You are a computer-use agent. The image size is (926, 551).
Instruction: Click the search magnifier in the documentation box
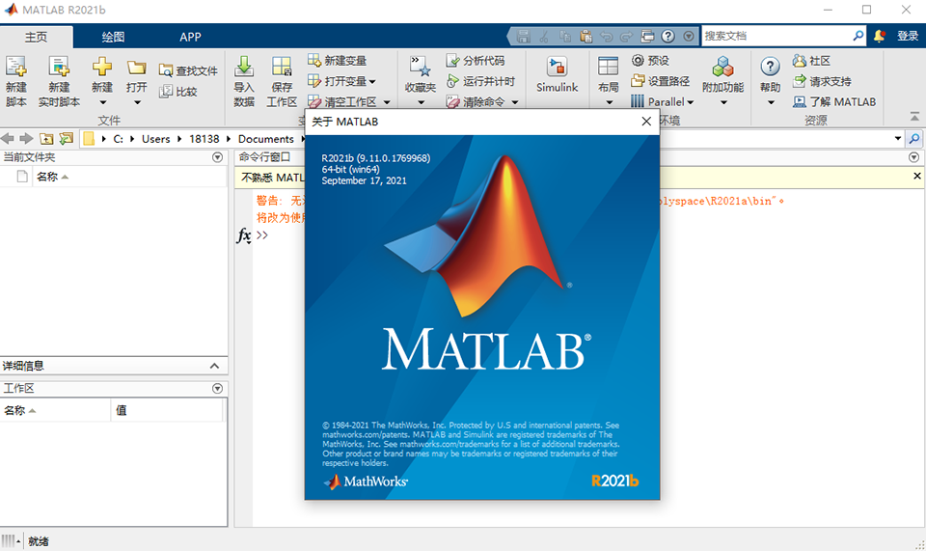858,36
